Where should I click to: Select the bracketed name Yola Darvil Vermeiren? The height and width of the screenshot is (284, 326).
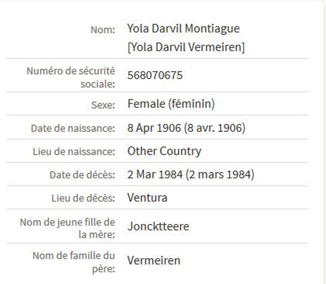[186, 48]
